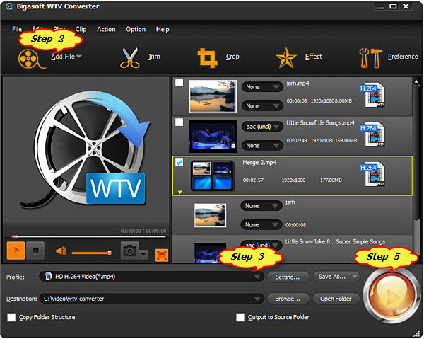Mute audio with the speaker icon
424x339 pixels.
coord(61,251)
